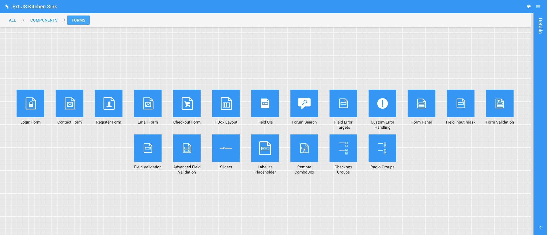Image resolution: width=547 pixels, height=235 pixels.
Task: Click the Forum Search label text
Action: pos(304,122)
